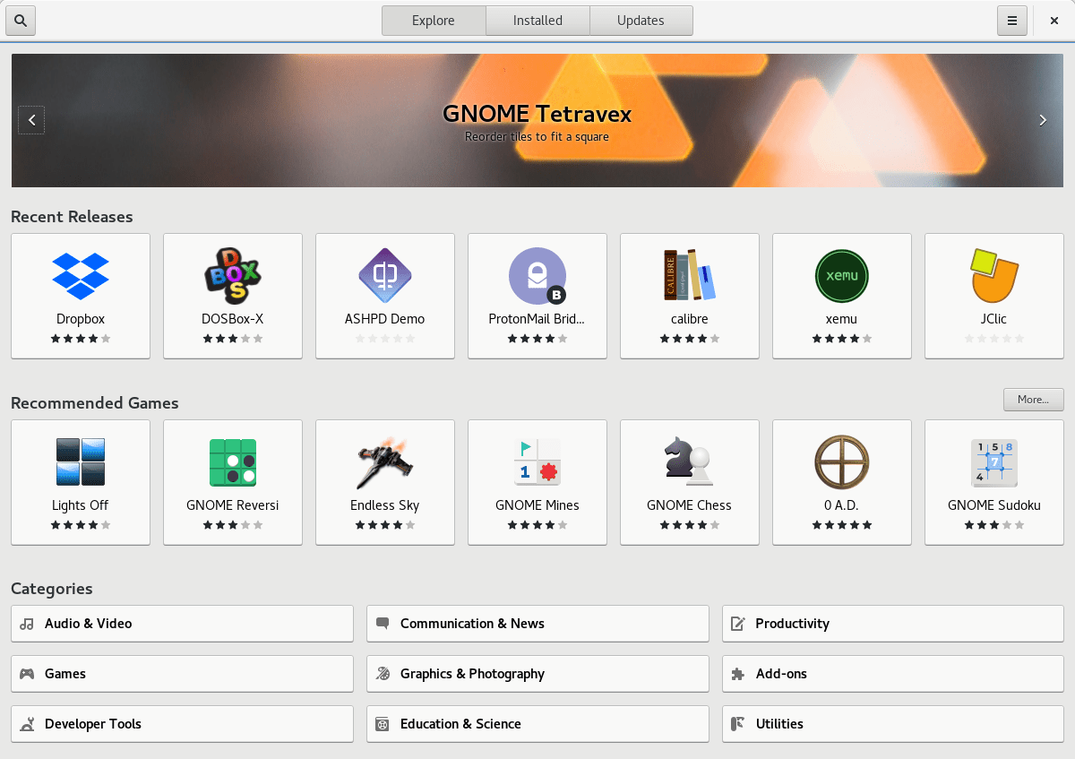The width and height of the screenshot is (1075, 759).
Task: Open the Games category
Action: (182, 673)
